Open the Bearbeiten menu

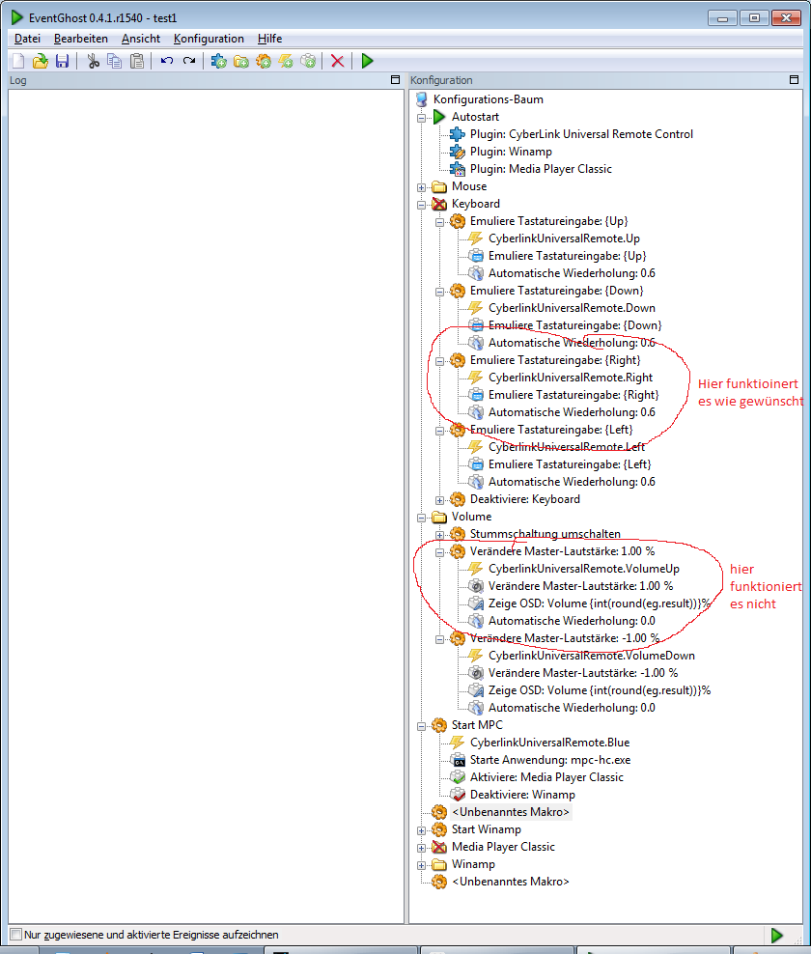[81, 39]
